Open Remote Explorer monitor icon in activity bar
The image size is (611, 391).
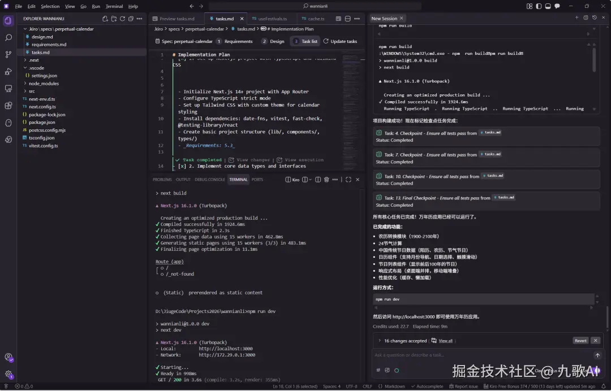pos(8,89)
